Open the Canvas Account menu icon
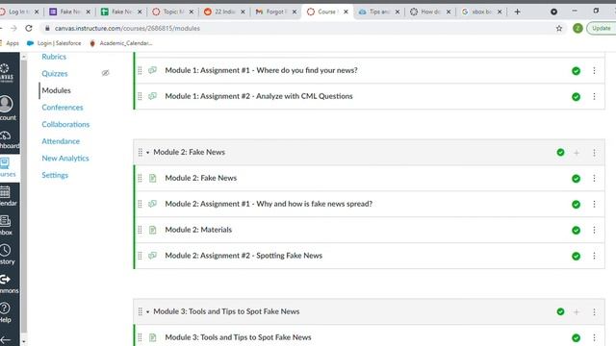Screen dimensions: 616x346 [6, 104]
